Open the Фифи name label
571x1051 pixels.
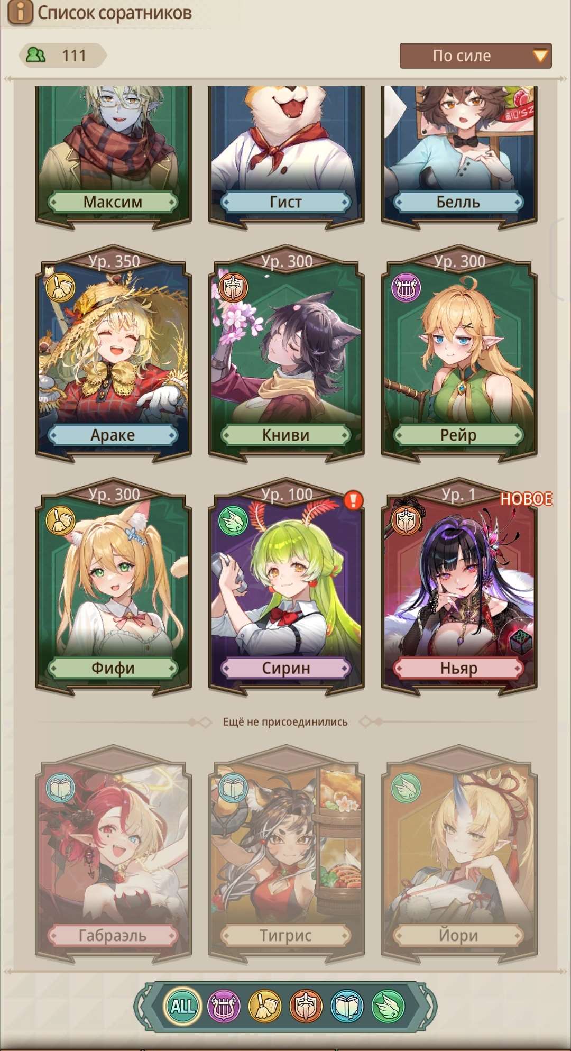(113, 668)
